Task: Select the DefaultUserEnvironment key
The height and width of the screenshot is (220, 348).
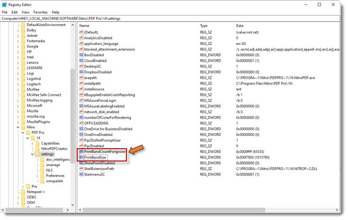Action: point(46,25)
